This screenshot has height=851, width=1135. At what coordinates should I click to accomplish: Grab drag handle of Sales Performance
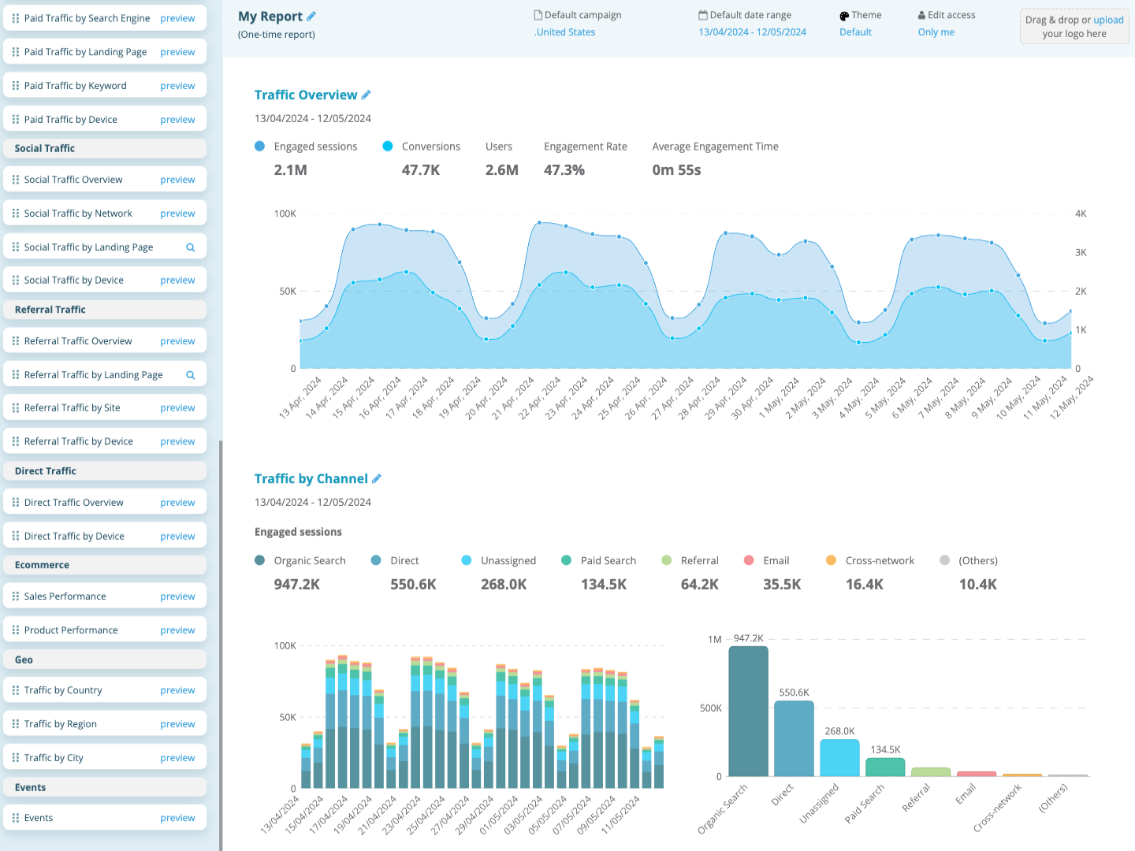[x=16, y=596]
